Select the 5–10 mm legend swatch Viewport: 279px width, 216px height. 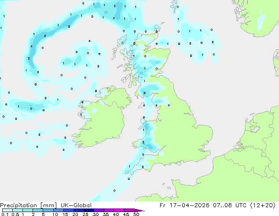[x=48, y=210]
